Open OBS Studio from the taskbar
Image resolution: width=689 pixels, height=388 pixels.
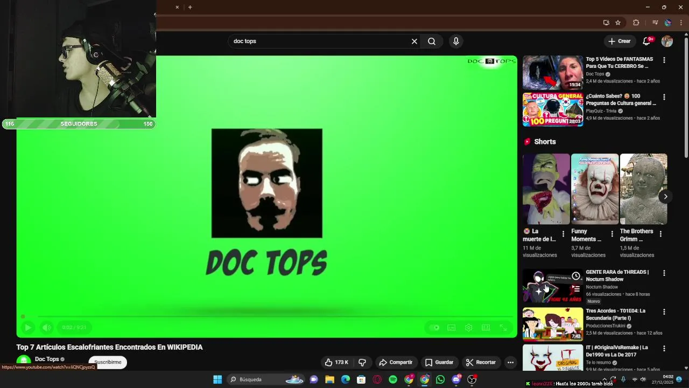472,379
